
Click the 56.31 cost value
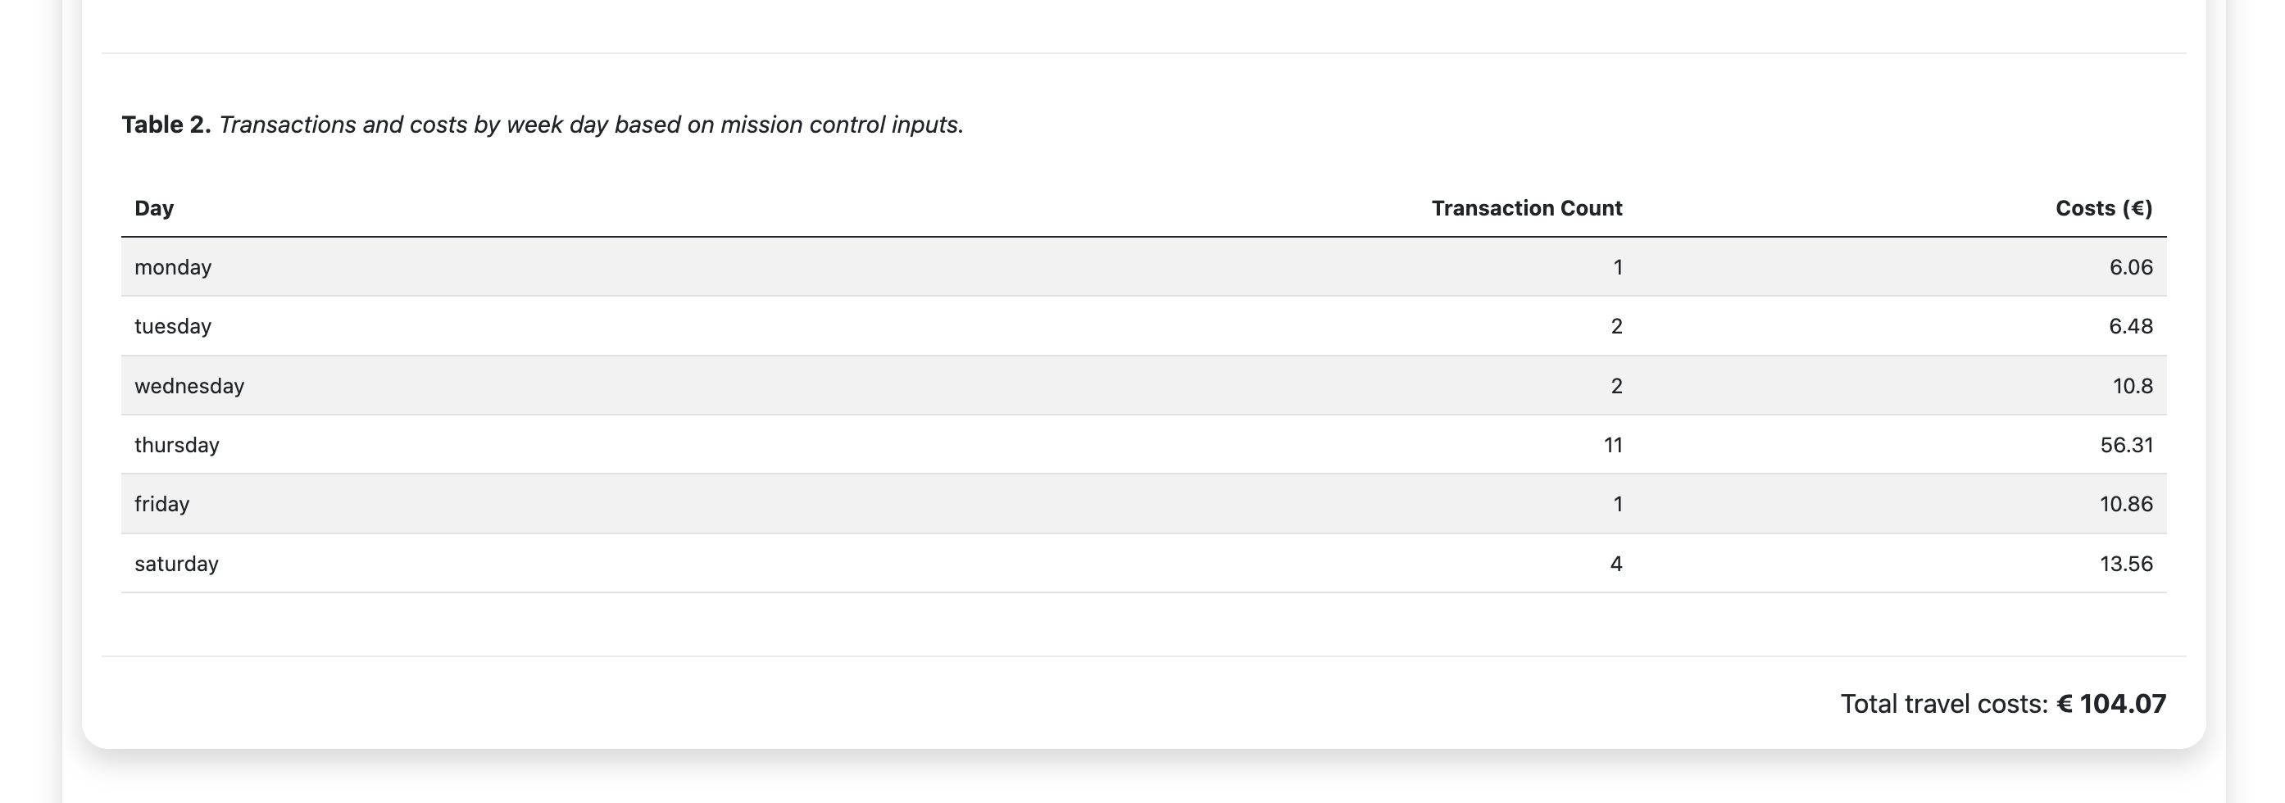[2125, 445]
